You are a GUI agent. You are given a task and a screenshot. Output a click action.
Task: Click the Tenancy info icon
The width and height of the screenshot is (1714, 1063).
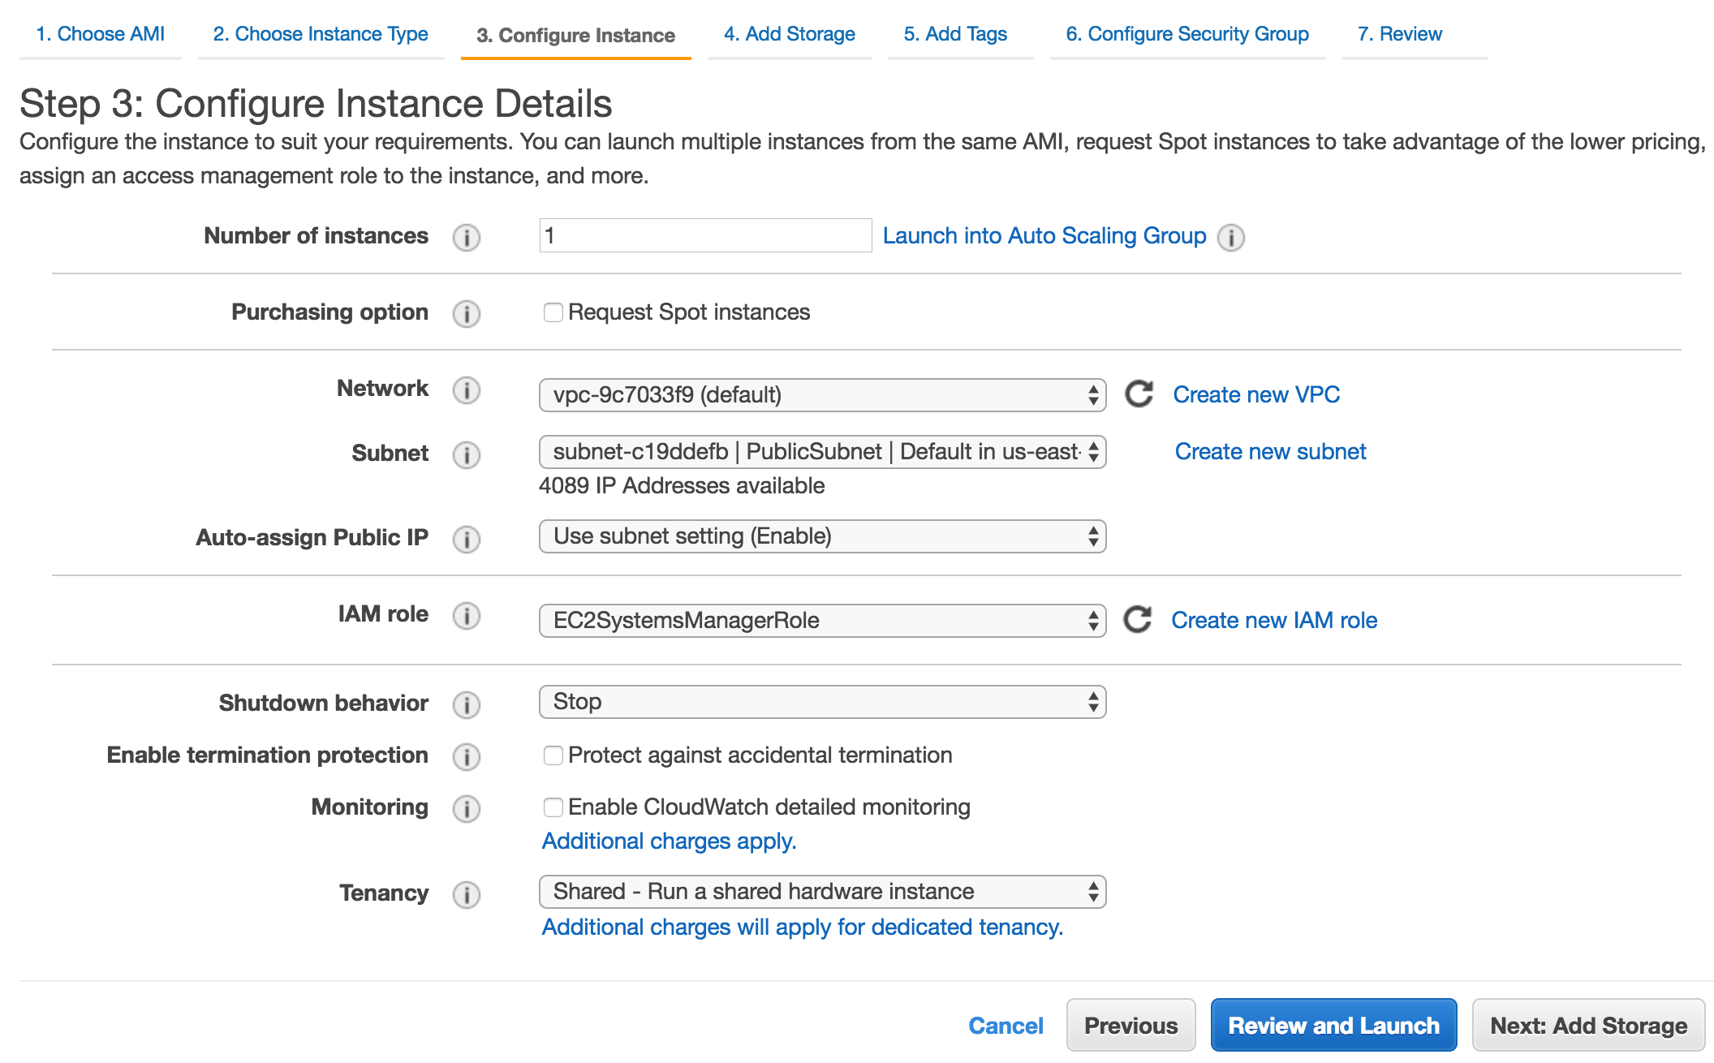[466, 894]
